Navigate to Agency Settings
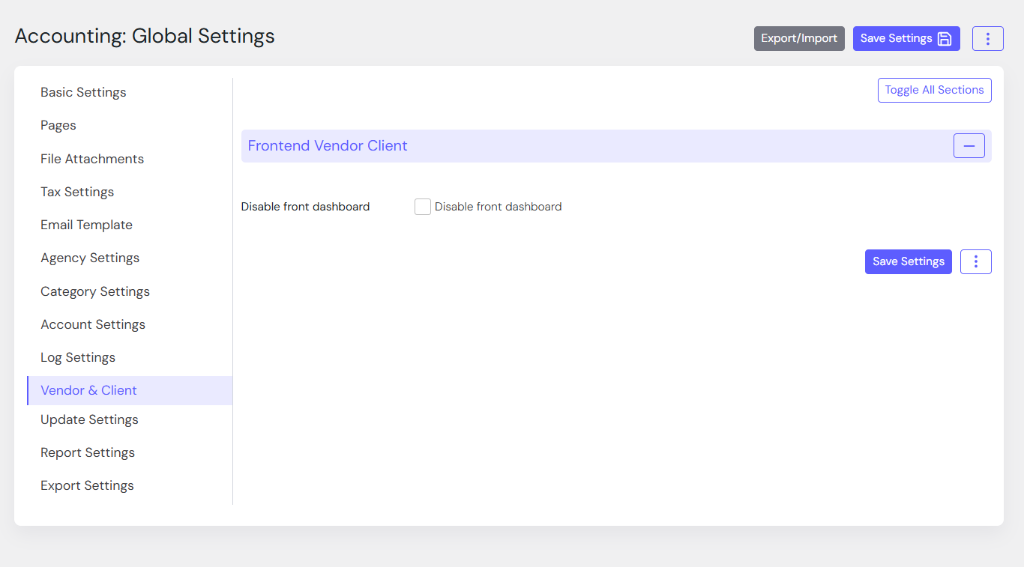The image size is (1024, 567). (90, 258)
